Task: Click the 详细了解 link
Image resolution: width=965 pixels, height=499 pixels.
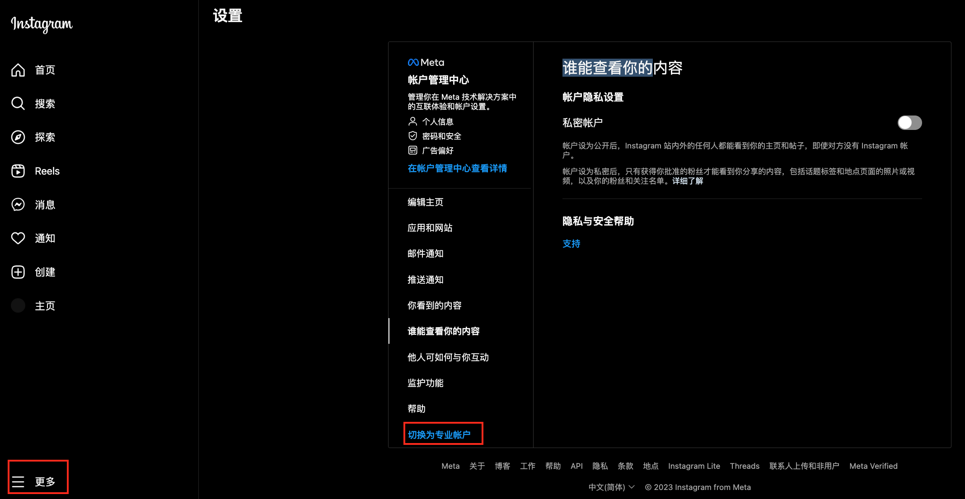Action: pyautogui.click(x=688, y=181)
